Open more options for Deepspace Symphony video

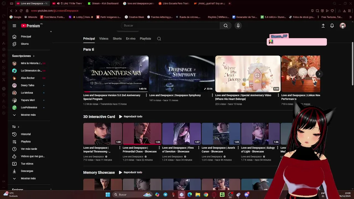point(212,95)
